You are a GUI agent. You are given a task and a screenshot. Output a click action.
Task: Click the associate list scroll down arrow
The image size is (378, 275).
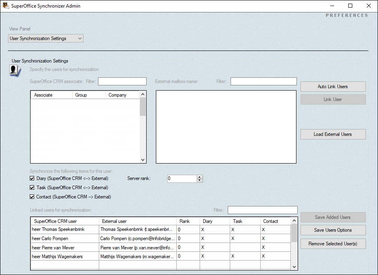143,160
